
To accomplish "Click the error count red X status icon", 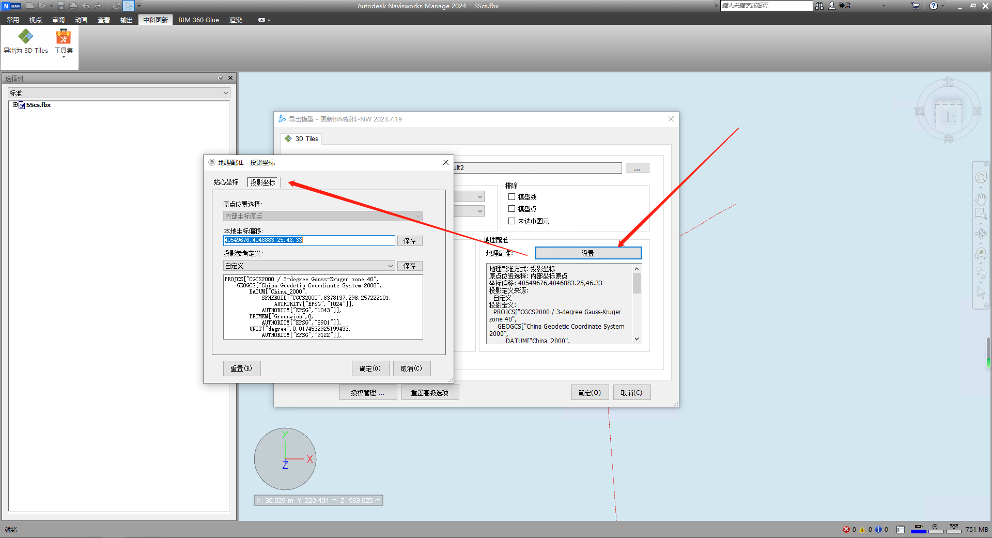I will coord(846,529).
